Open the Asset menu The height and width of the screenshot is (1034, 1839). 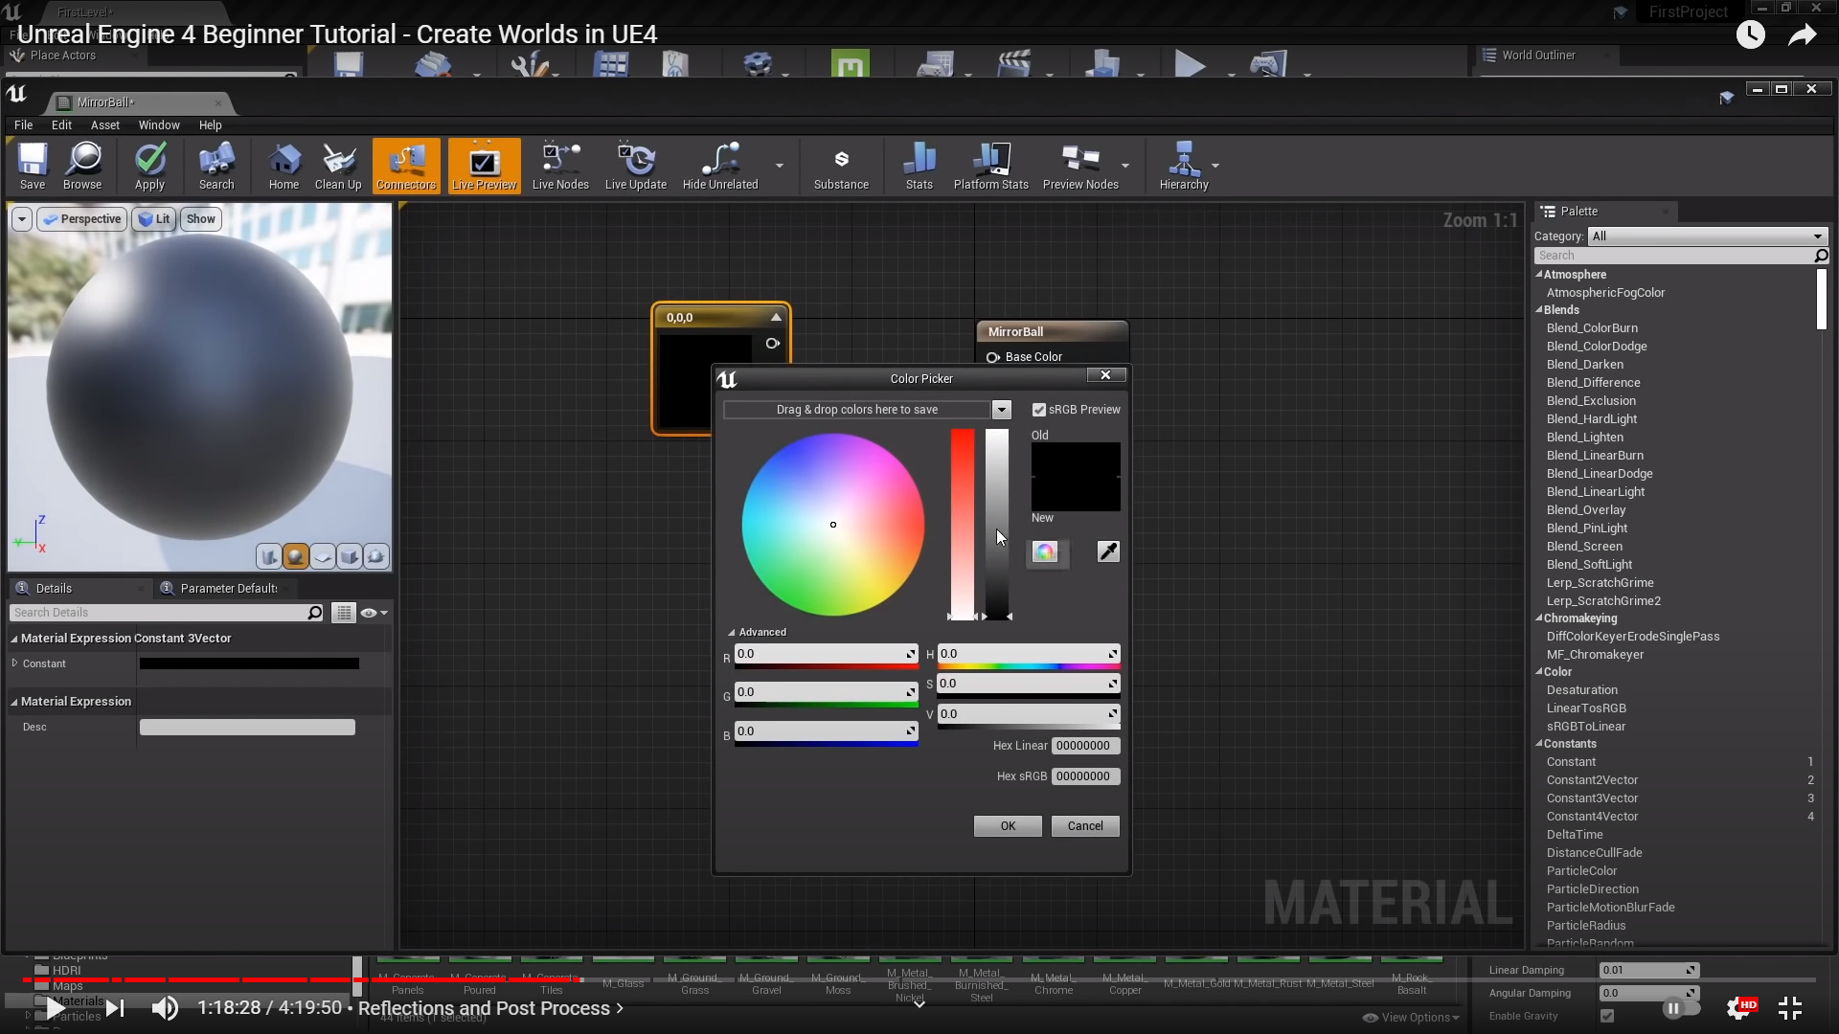tap(105, 125)
